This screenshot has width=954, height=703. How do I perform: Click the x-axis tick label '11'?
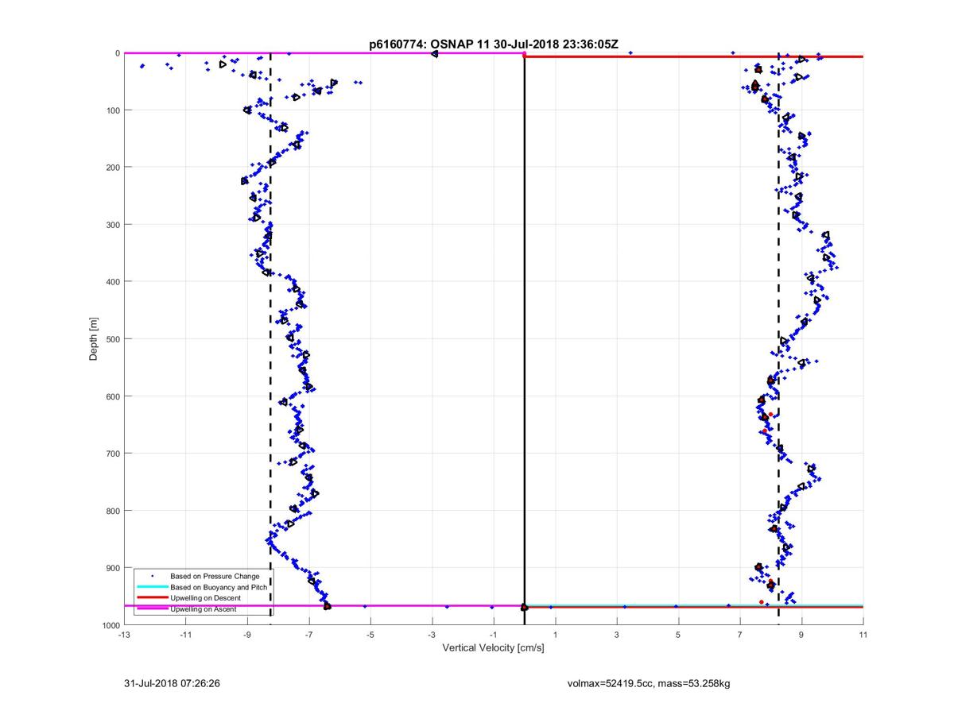click(863, 635)
